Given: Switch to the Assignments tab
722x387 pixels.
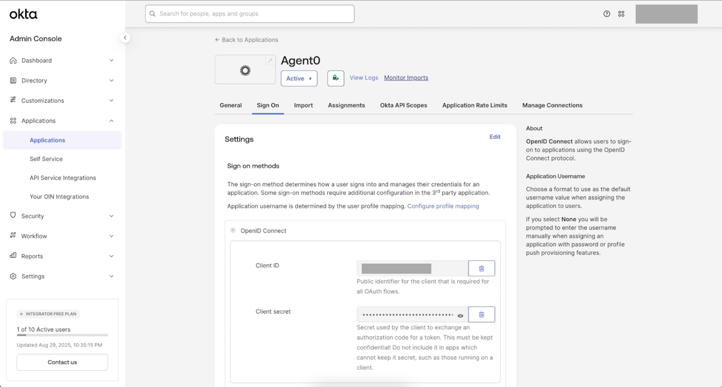Looking at the screenshot, I should [x=346, y=105].
